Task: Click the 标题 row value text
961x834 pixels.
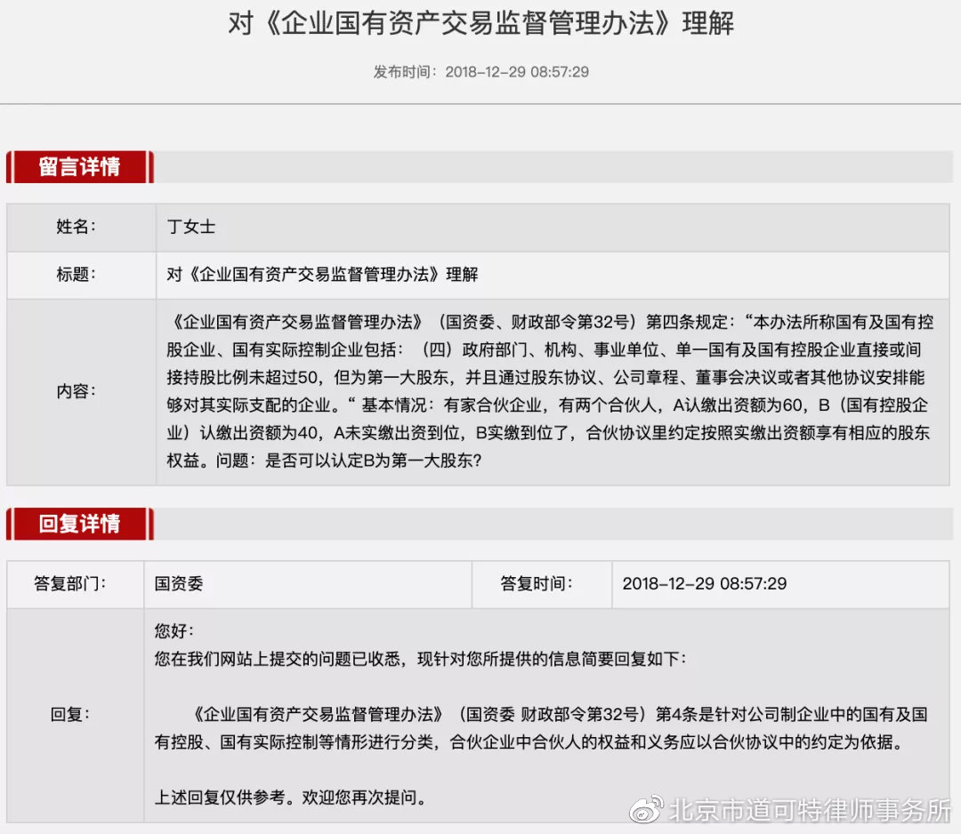Action: point(322,275)
